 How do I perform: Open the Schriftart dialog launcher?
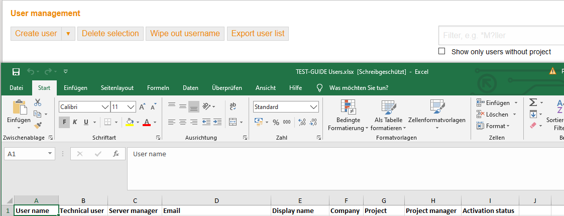[x=158, y=138]
